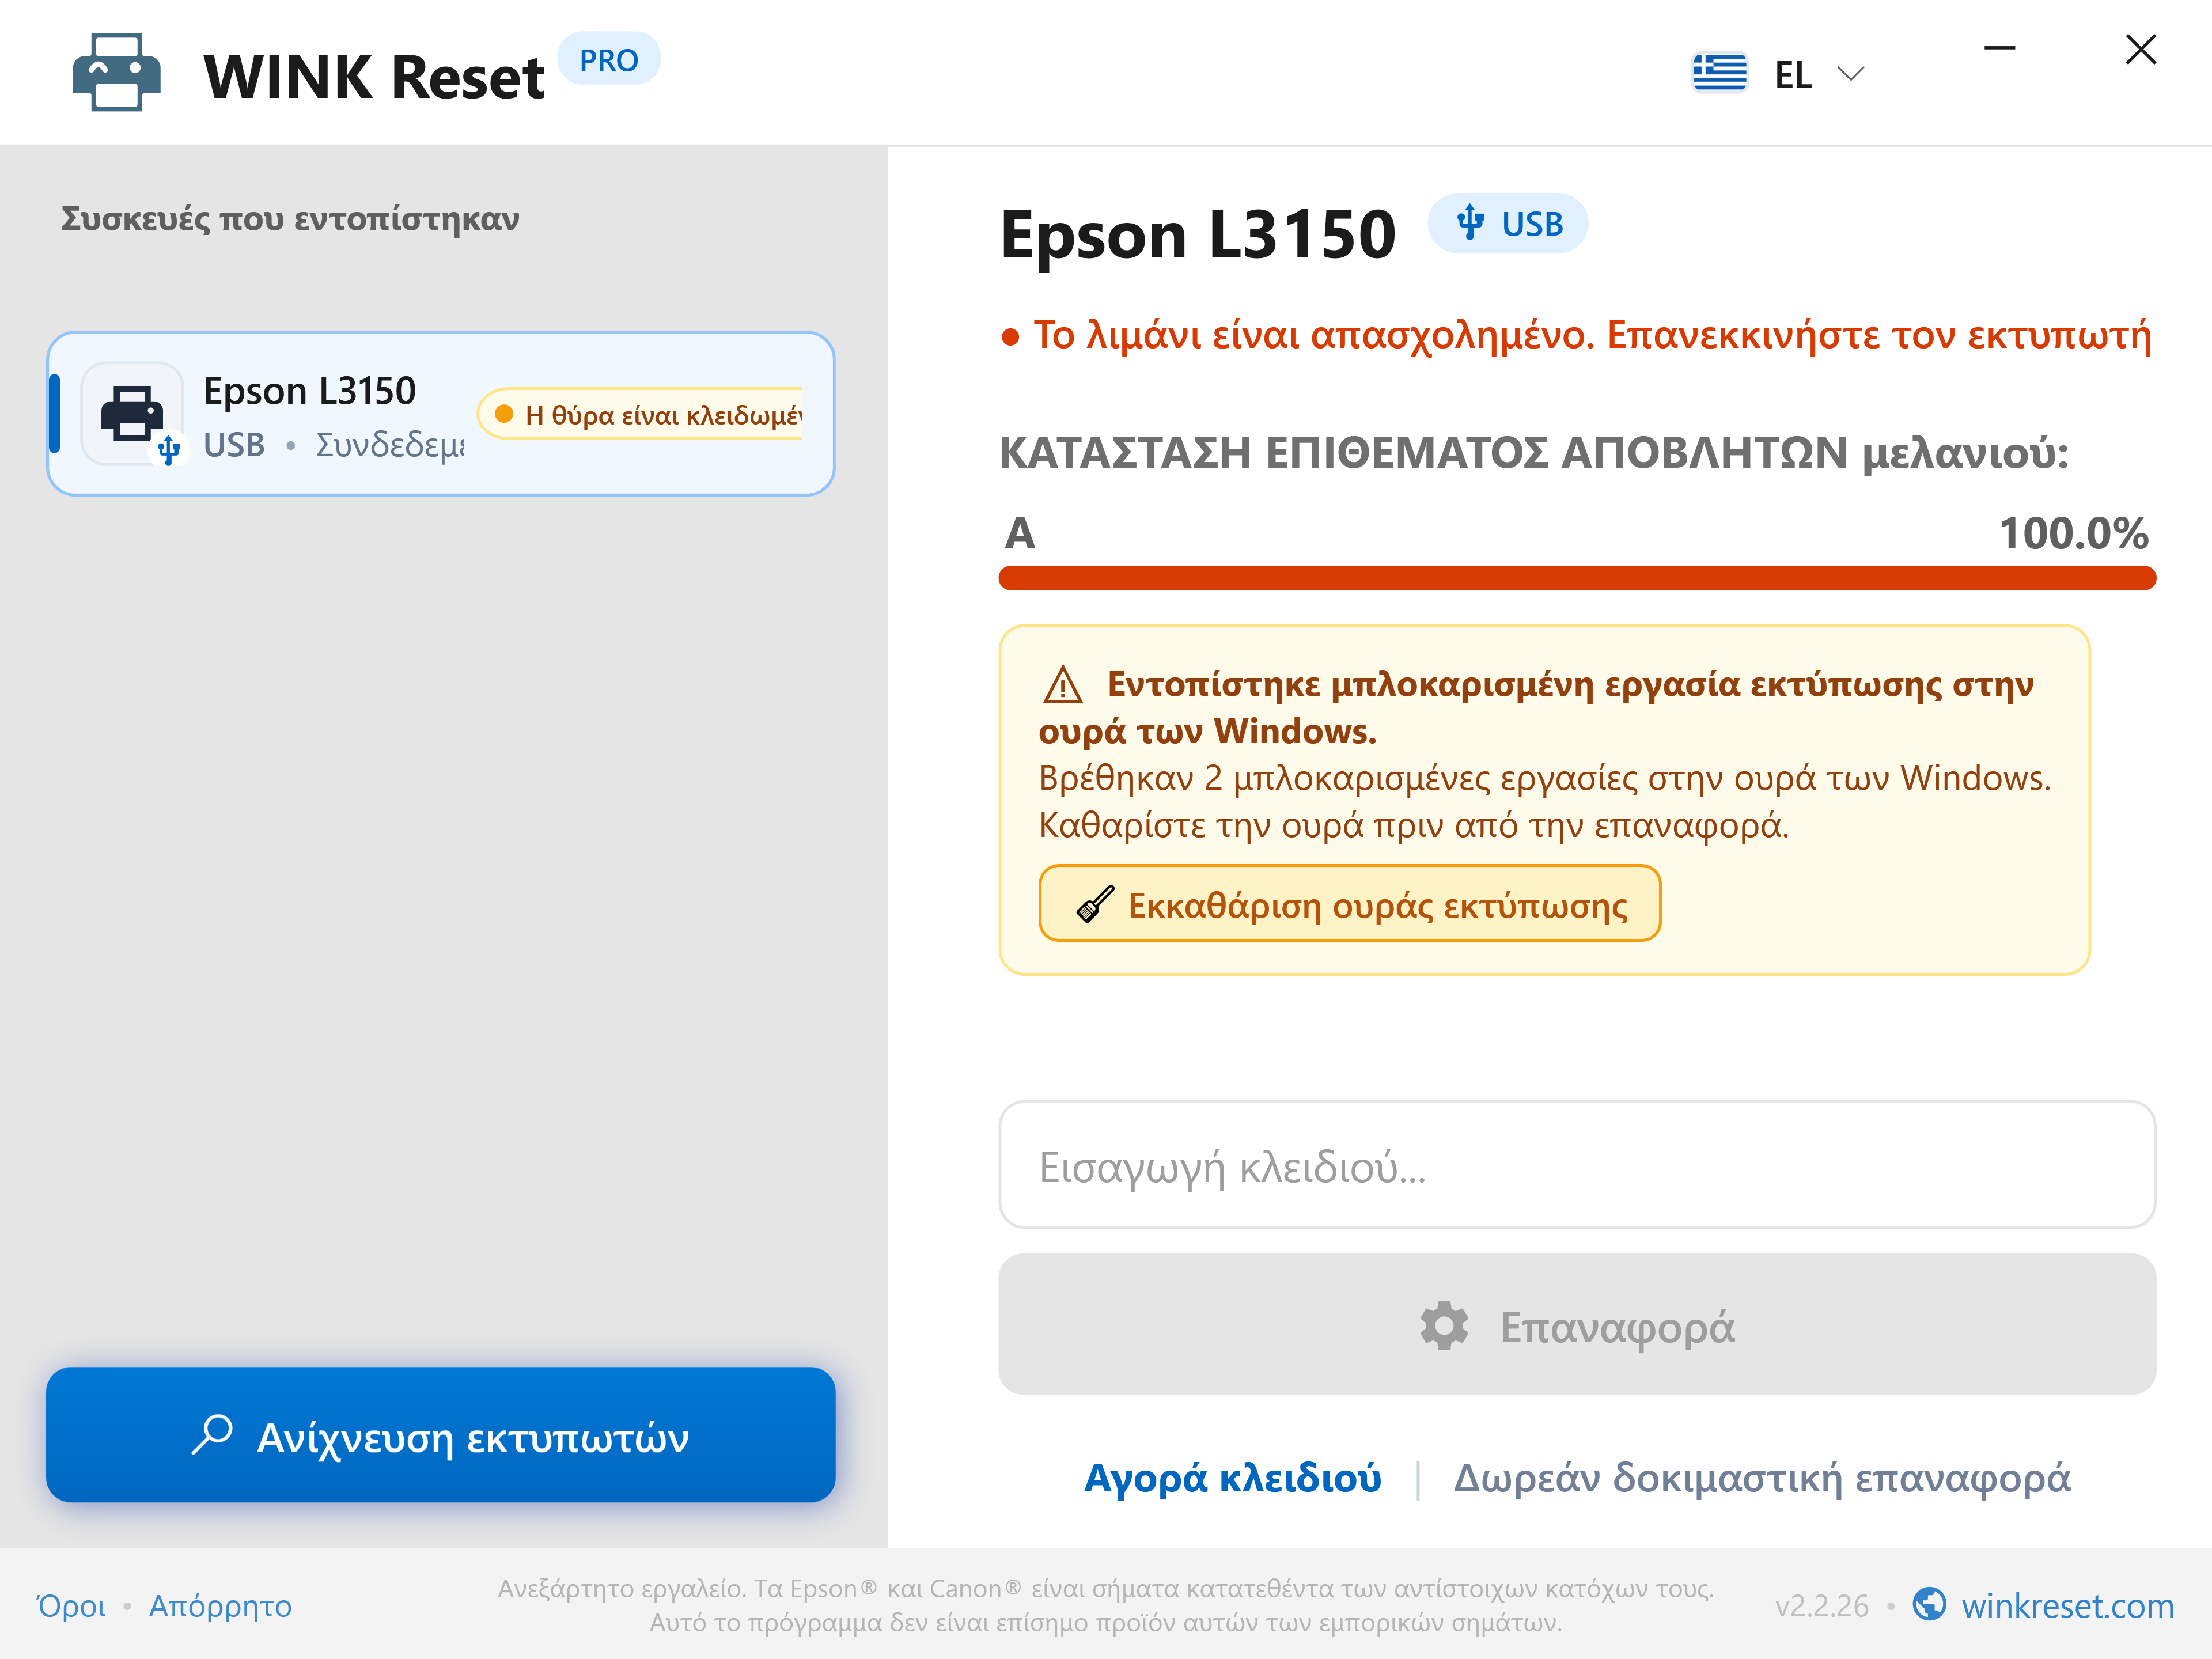Focus the Εισαγωγή κλειδιού key input field
This screenshot has height=1659, width=2212.
[1577, 1165]
